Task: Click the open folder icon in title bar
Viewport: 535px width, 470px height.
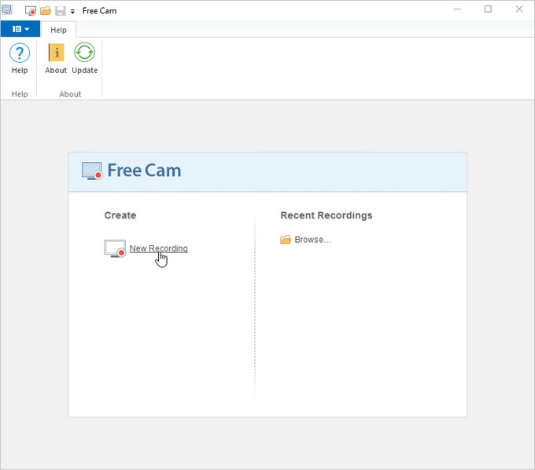Action: pyautogui.click(x=46, y=11)
